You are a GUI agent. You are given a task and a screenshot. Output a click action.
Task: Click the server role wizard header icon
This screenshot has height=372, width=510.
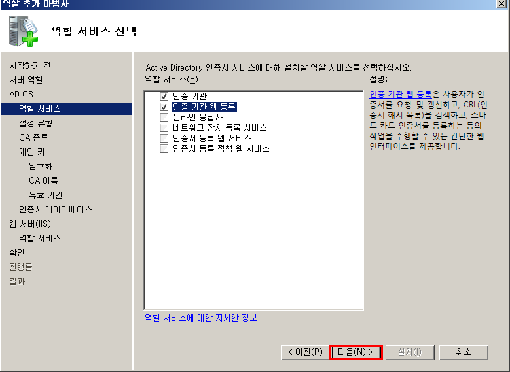click(24, 31)
